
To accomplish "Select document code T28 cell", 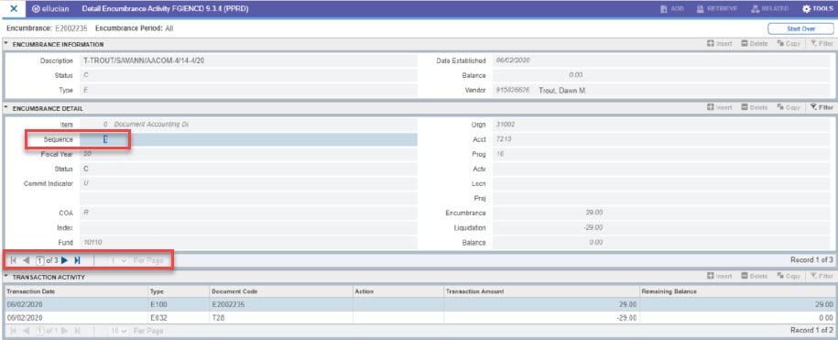I will [x=281, y=317].
